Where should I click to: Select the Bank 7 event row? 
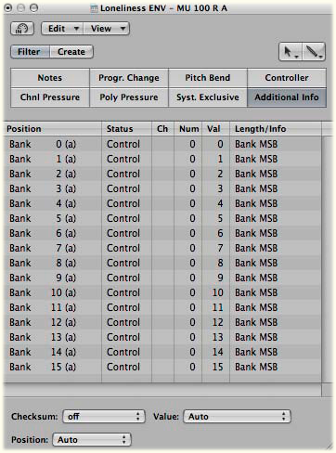(164, 248)
